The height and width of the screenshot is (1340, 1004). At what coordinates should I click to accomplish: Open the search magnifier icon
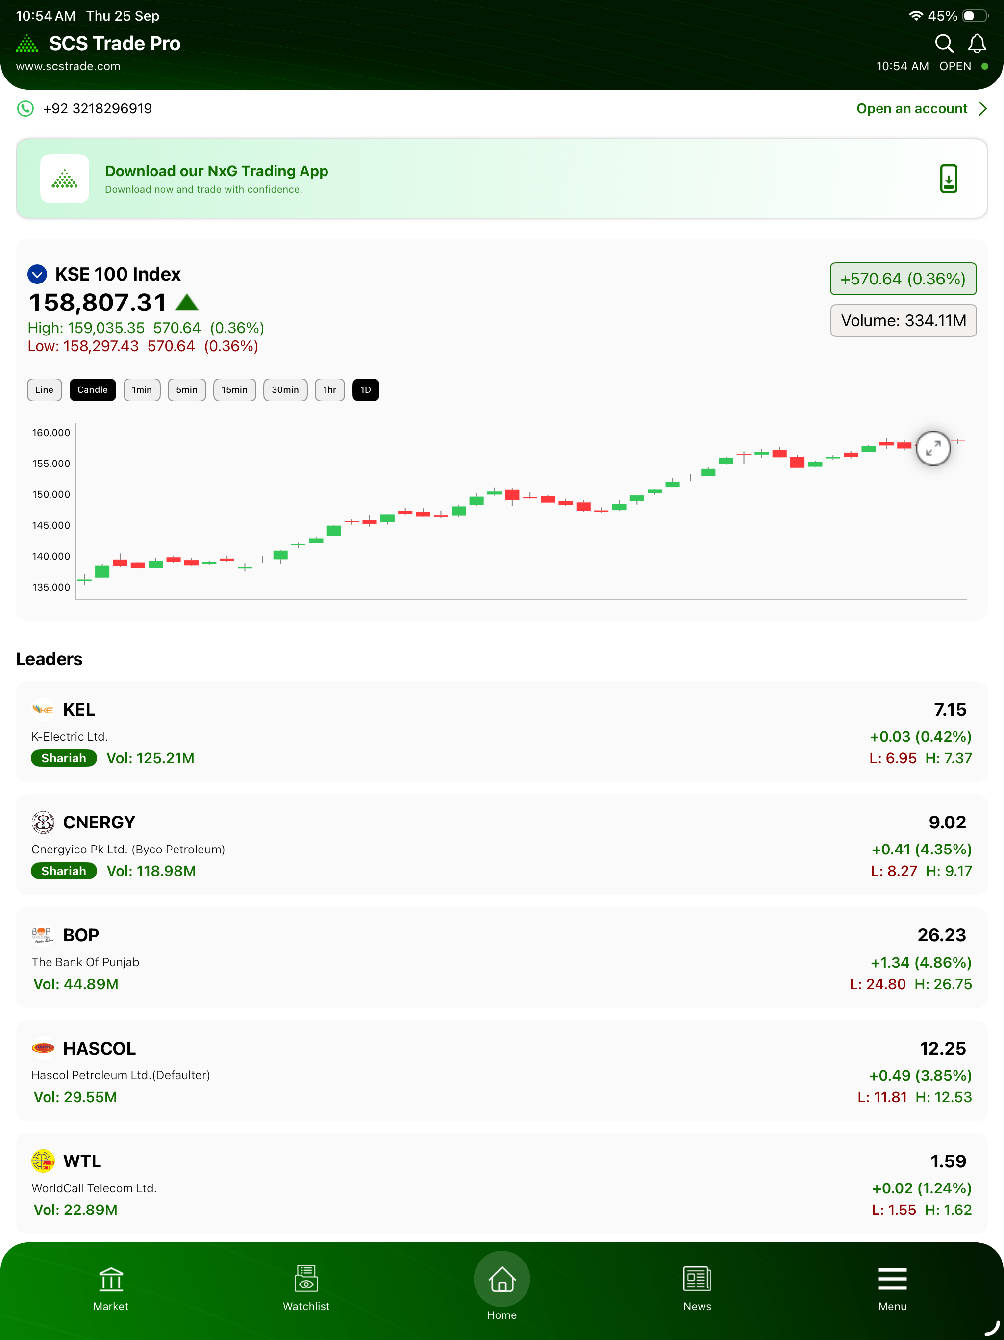(x=944, y=43)
